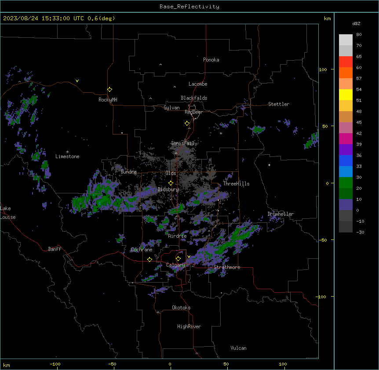379x370 pixels.
Task: Select the magenta 39-42 dBZ legend swatch
Action: 346,138
